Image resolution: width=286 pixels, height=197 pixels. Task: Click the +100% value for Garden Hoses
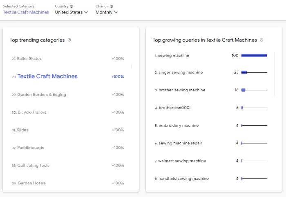(x=118, y=183)
